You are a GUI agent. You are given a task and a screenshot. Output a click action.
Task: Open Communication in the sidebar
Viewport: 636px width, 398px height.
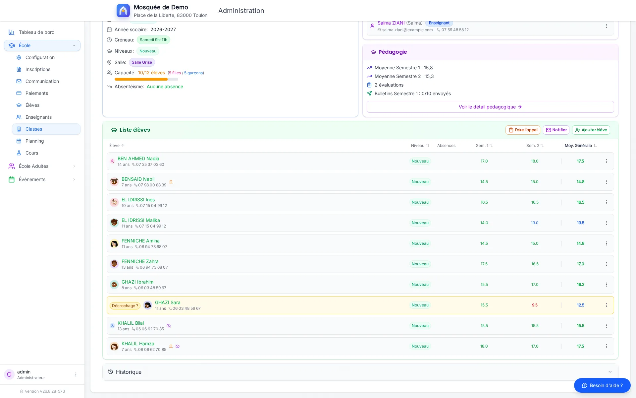pyautogui.click(x=46, y=81)
